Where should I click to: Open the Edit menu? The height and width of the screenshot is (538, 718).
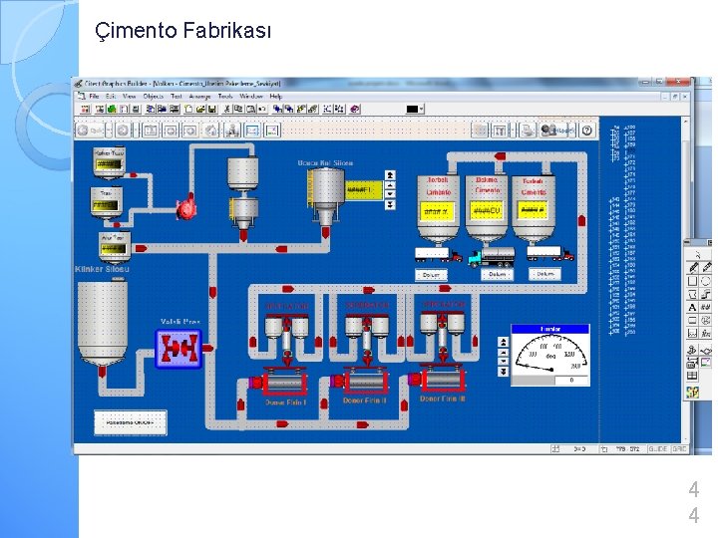(x=111, y=97)
